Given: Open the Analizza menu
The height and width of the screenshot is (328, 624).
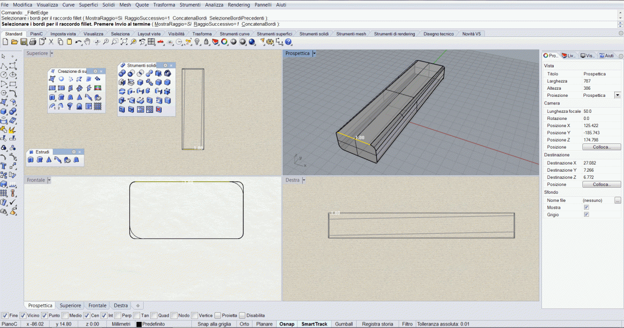Looking at the screenshot, I should pyautogui.click(x=214, y=5).
